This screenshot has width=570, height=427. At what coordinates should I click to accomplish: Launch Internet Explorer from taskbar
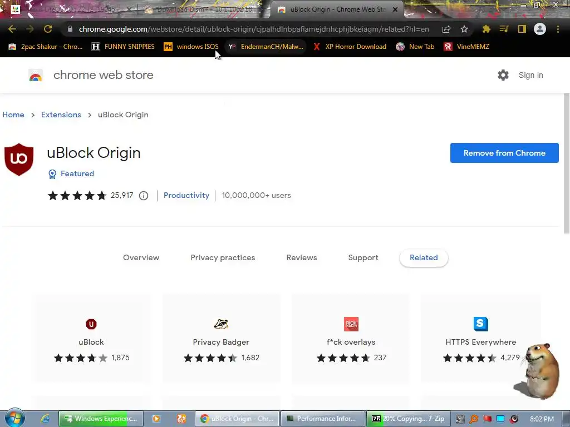tap(45, 419)
